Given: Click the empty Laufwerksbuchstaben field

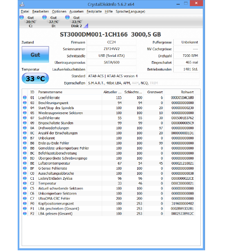Looking at the screenshot, I should pyautogui.click(x=112, y=69).
